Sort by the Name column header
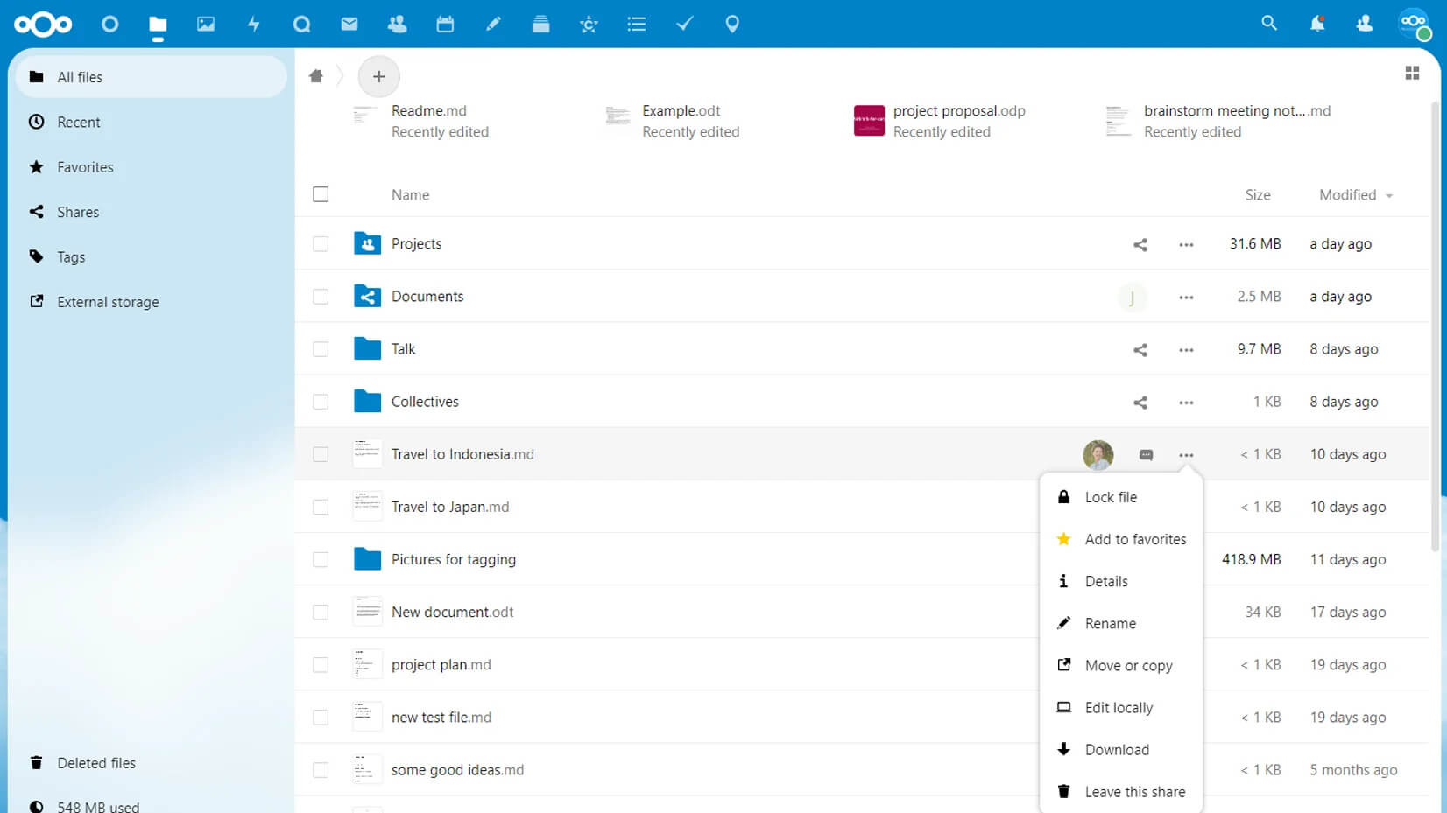Image resolution: width=1447 pixels, height=813 pixels. click(x=410, y=194)
